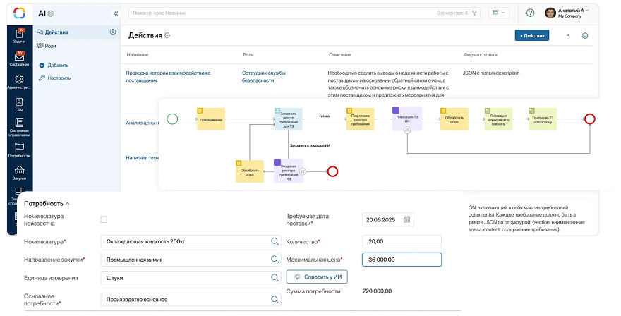Click the Описание column header
The height and width of the screenshot is (316, 621).
point(340,54)
